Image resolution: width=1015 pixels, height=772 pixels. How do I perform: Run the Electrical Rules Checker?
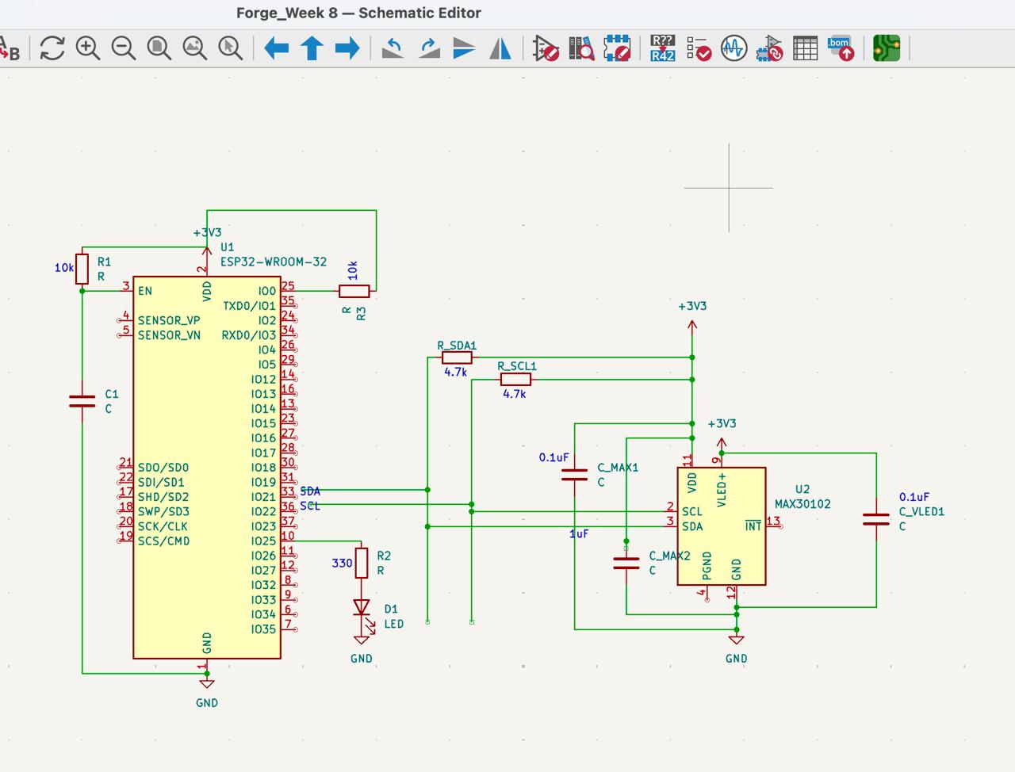(696, 48)
